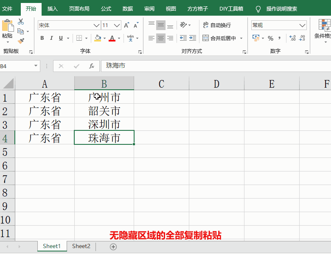Apply the yellow fill color bucket
The width and height of the screenshot is (331, 254).
tap(98, 38)
